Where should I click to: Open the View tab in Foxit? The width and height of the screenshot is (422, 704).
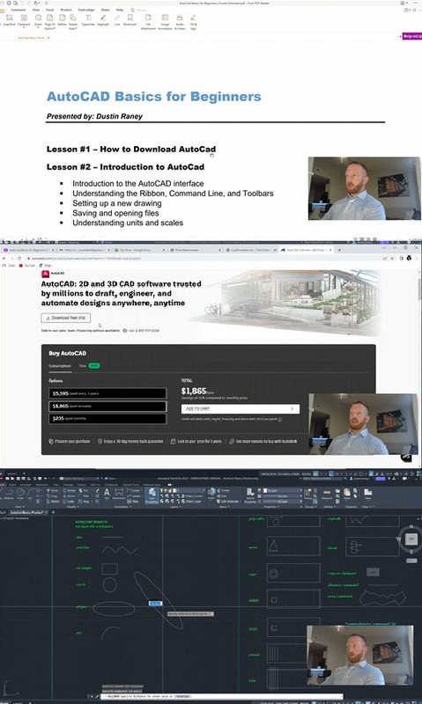[35, 10]
